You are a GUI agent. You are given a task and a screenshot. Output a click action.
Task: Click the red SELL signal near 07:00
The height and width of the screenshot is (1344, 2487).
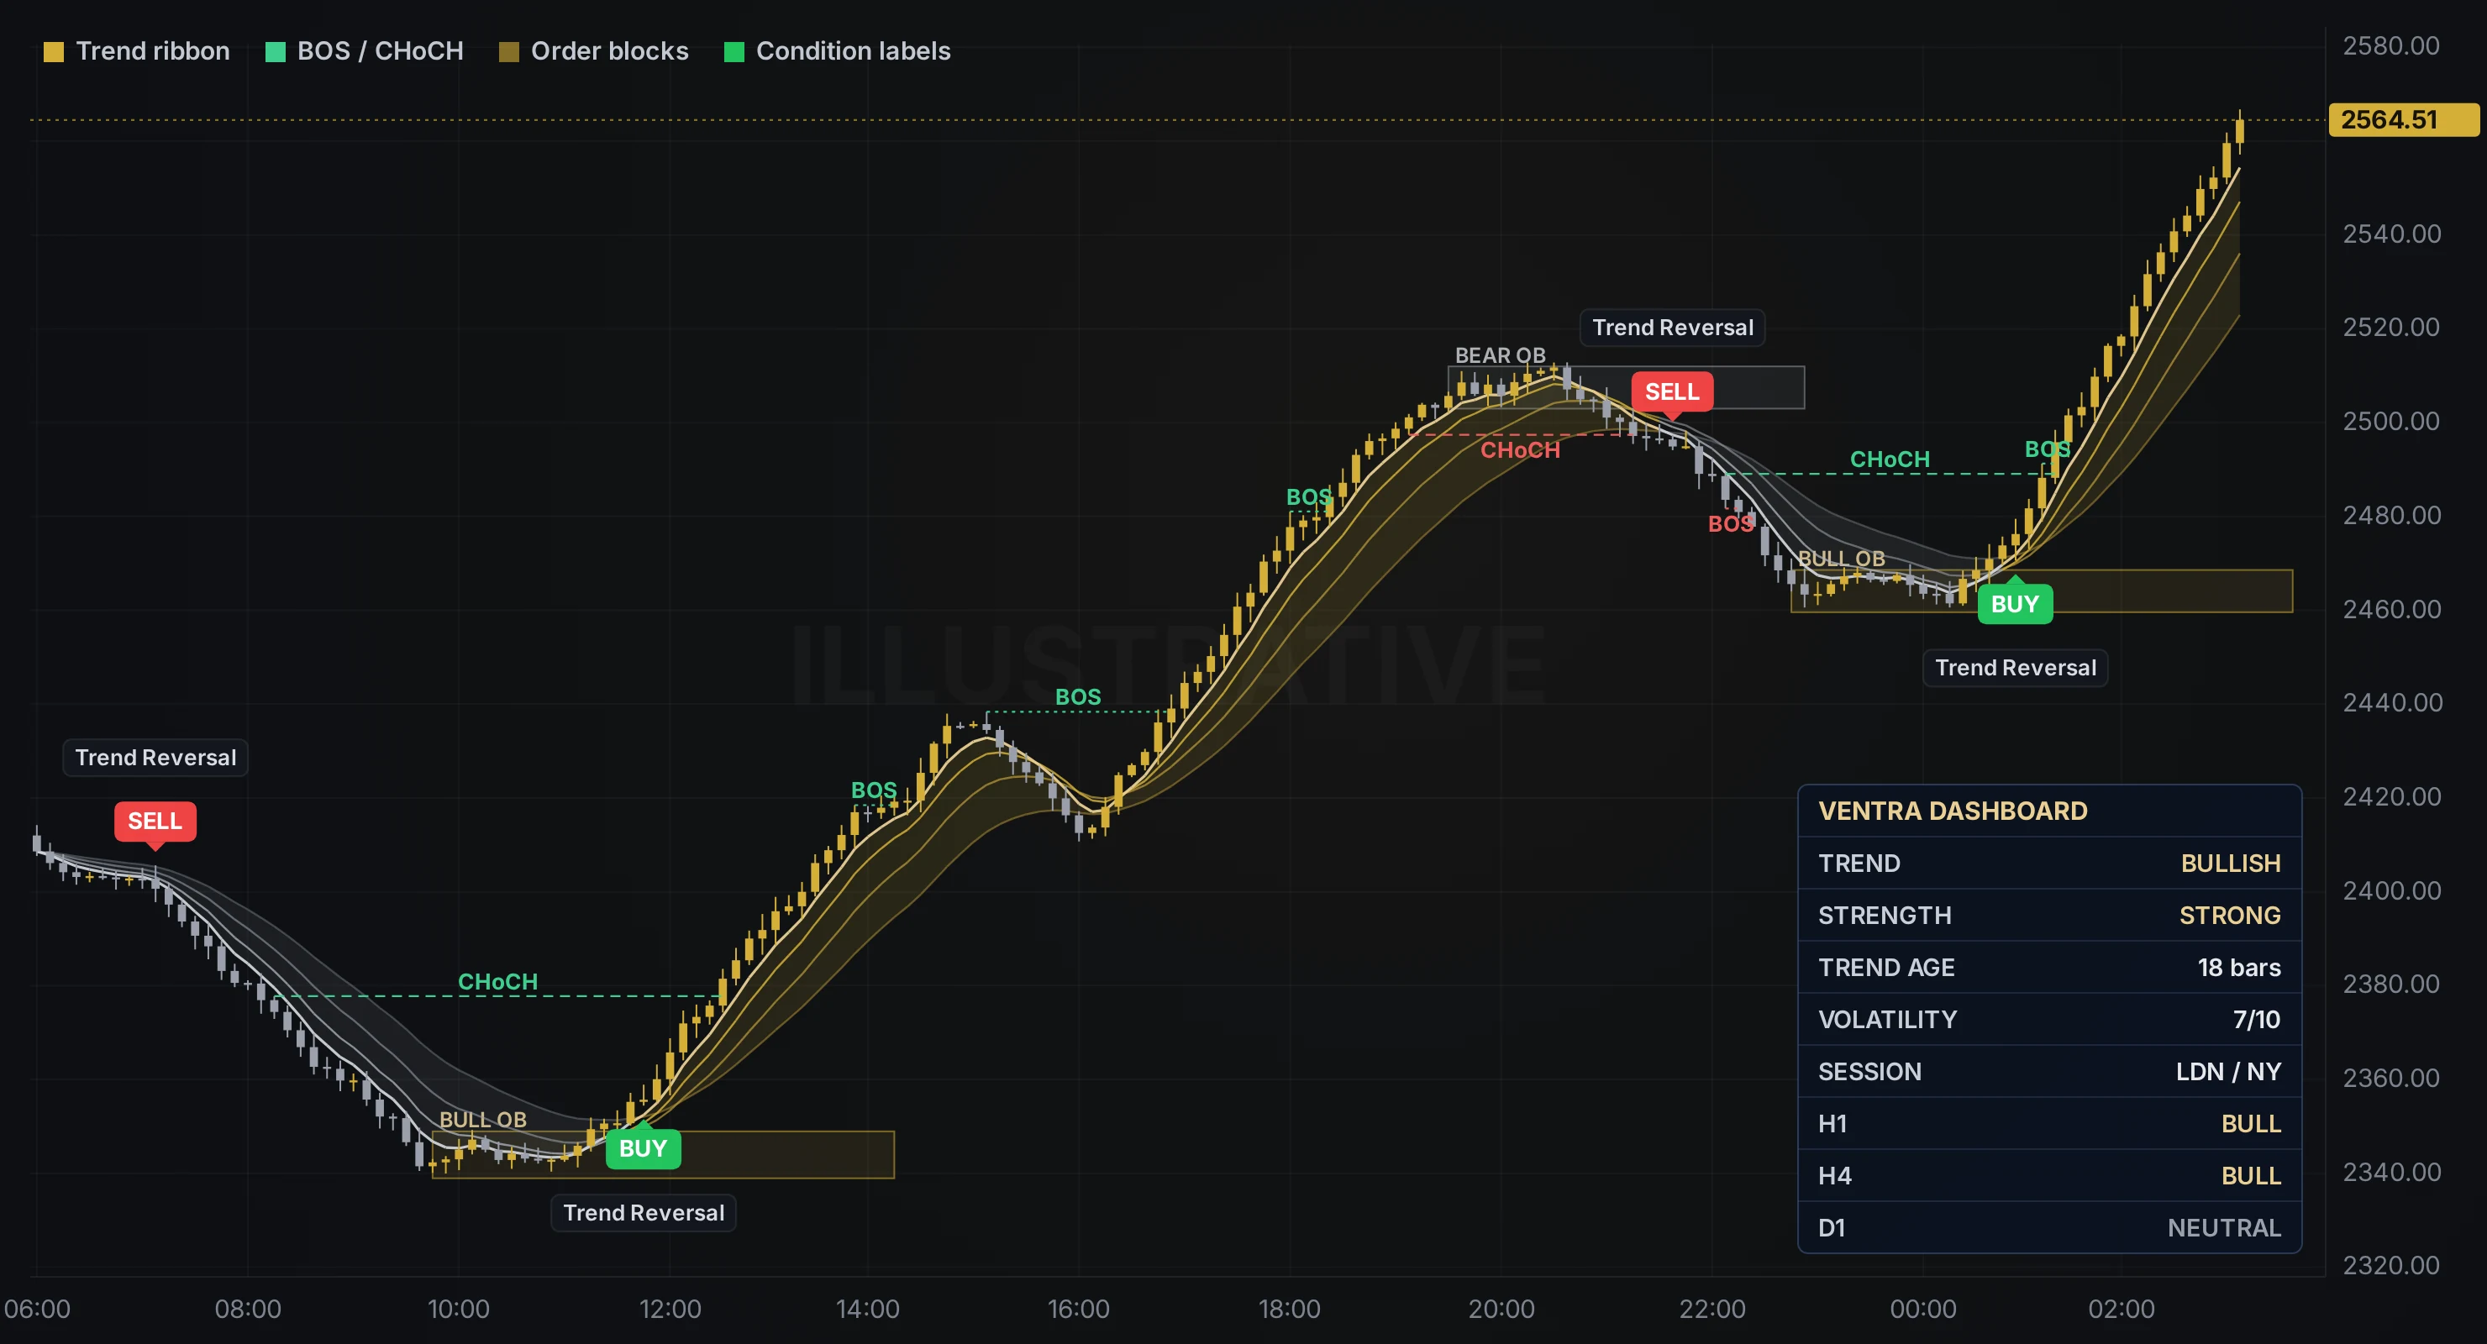(x=155, y=822)
